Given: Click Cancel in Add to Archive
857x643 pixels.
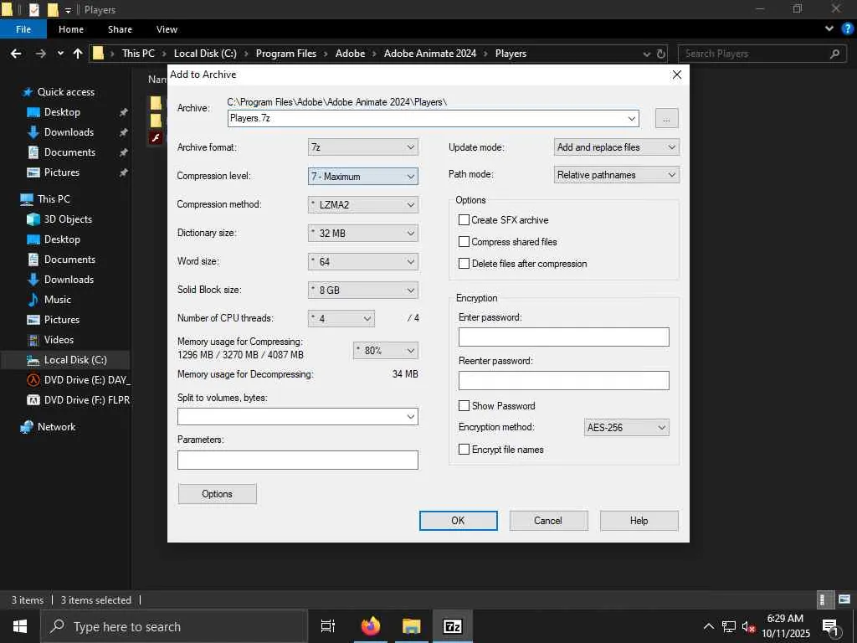Looking at the screenshot, I should point(548,521).
